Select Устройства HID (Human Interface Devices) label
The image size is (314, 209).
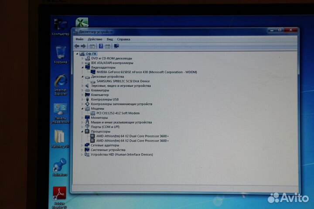[122, 155]
